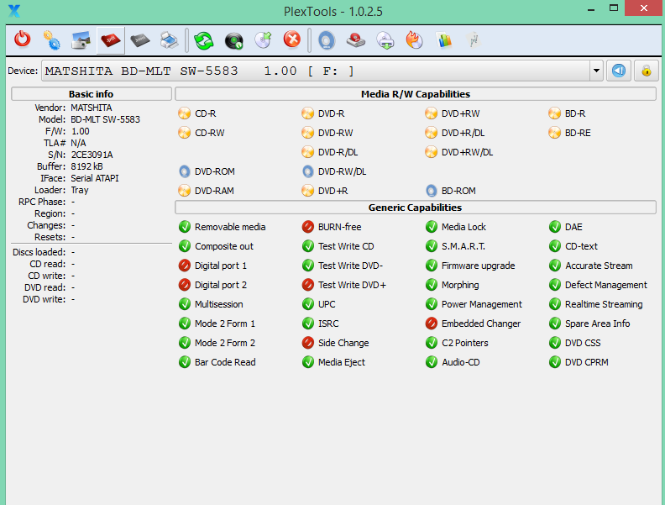Open the Device selection dropdown arrow
The width and height of the screenshot is (665, 505).
[x=596, y=71]
